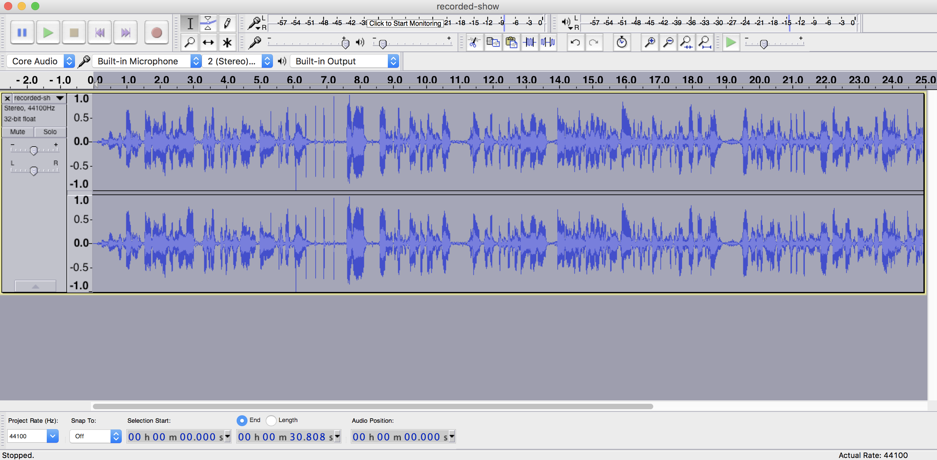This screenshot has width=937, height=460.
Task: Select the End radio button
Action: coord(241,420)
